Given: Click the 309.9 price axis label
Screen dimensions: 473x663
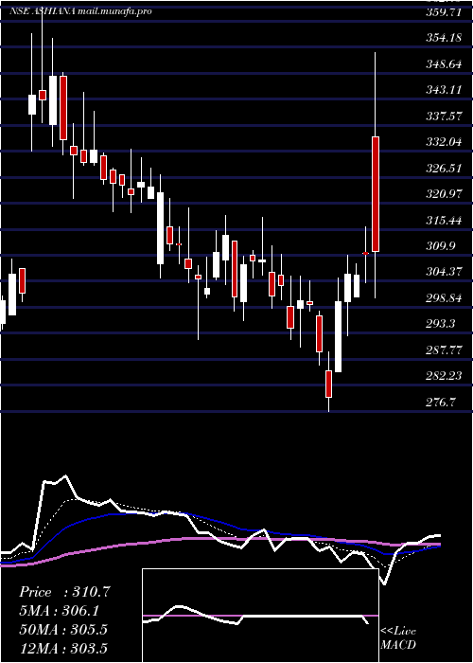Looking at the screenshot, I should pyautogui.click(x=441, y=246).
